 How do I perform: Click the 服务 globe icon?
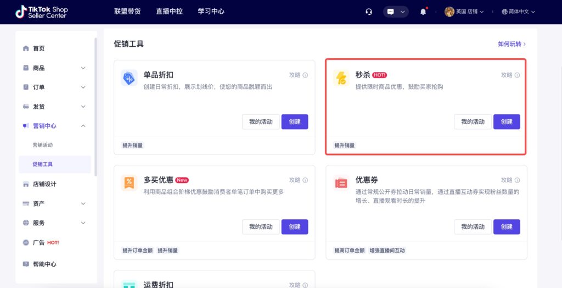tap(26, 223)
